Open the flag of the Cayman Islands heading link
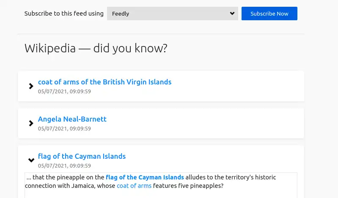The width and height of the screenshot is (338, 198). [82, 156]
